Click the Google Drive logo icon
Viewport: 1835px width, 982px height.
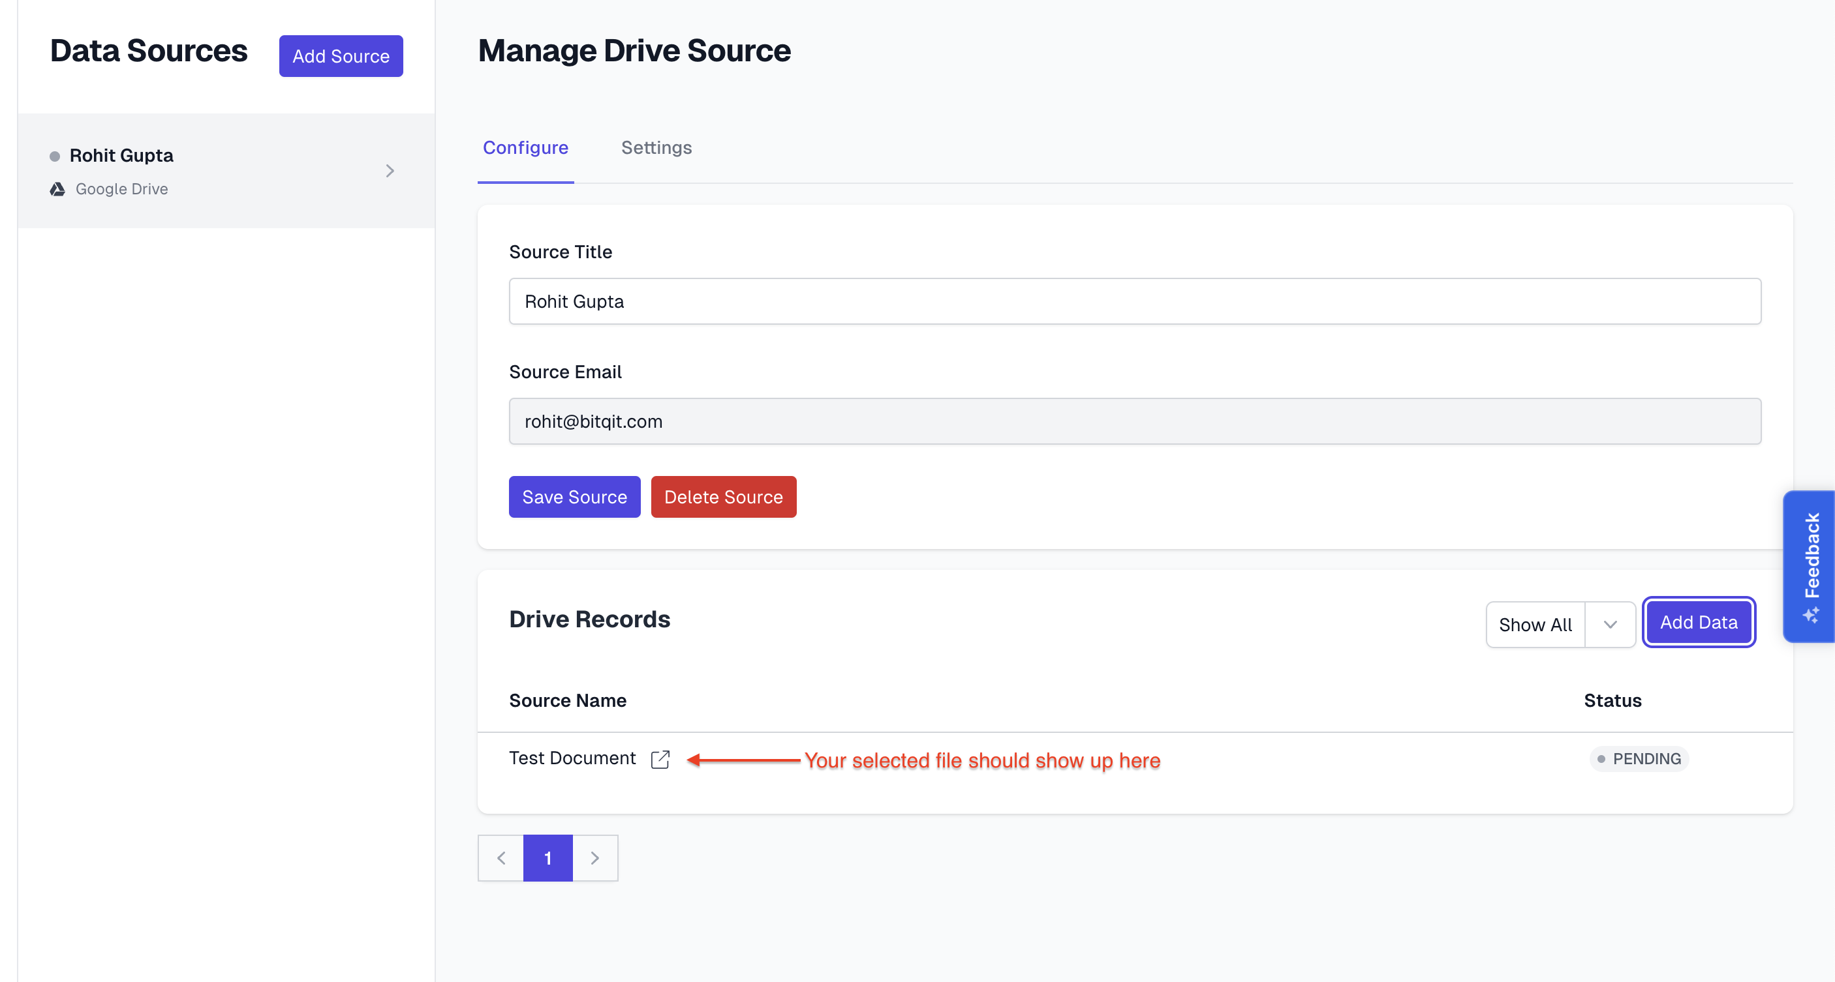pyautogui.click(x=57, y=189)
